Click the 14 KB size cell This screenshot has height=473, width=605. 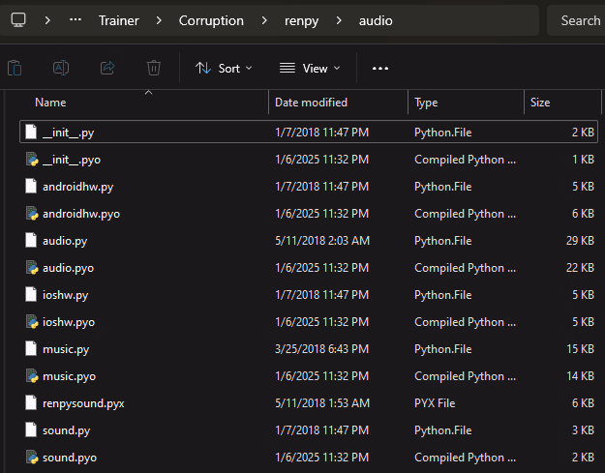580,376
